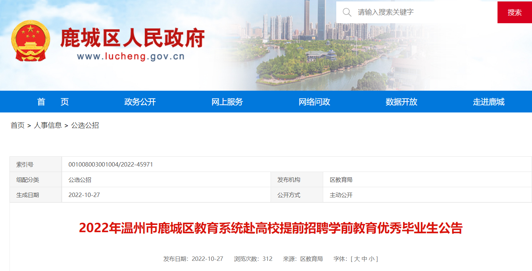Click the 2022-10-27 generation date cell
Screen dimensions: 532x271
coord(166,195)
